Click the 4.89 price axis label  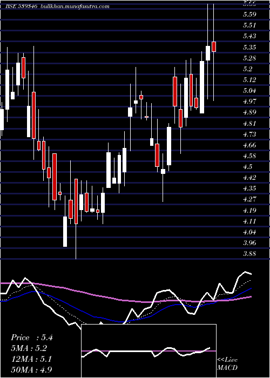[249, 112]
